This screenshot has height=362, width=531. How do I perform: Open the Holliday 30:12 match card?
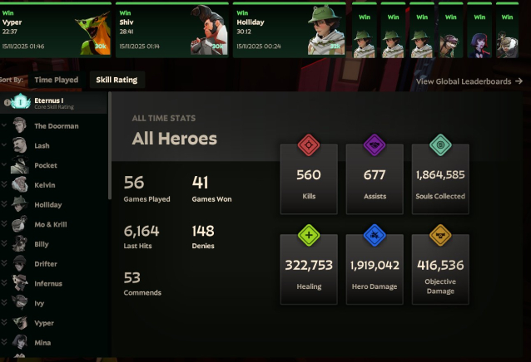(289, 30)
